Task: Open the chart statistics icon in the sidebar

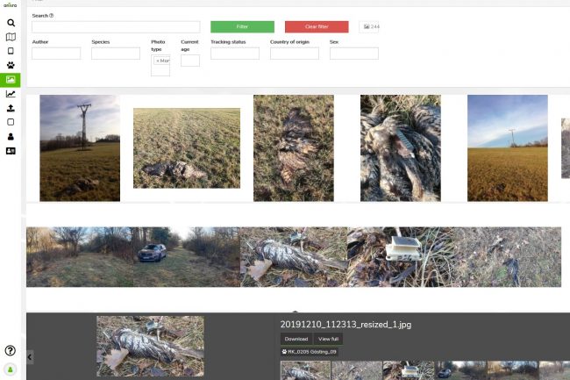Action: [x=11, y=94]
